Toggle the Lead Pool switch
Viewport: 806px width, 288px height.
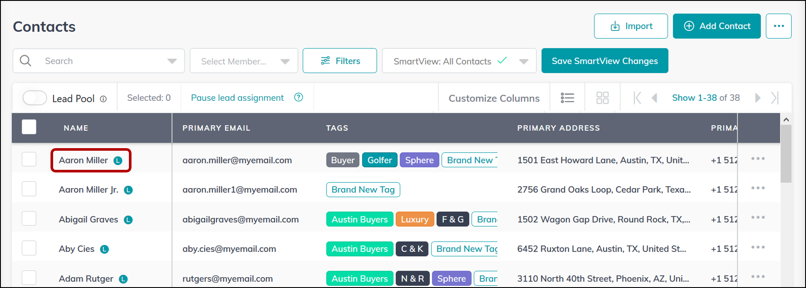[x=35, y=98]
